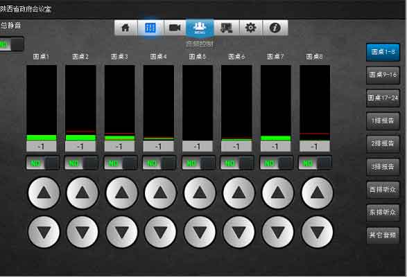
Task: Lower volume for 圆桌8 with down arrow
Action: (x=317, y=232)
